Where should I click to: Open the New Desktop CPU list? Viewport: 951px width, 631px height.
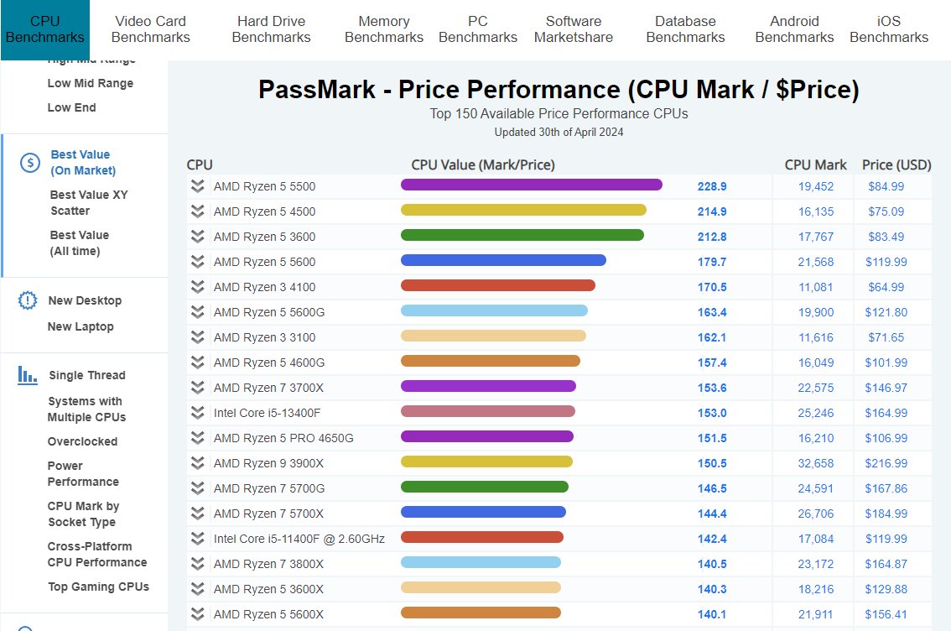point(85,300)
